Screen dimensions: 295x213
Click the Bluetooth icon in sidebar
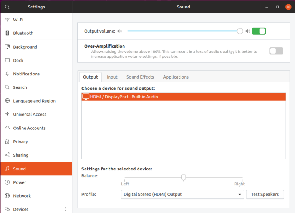click(x=7, y=33)
